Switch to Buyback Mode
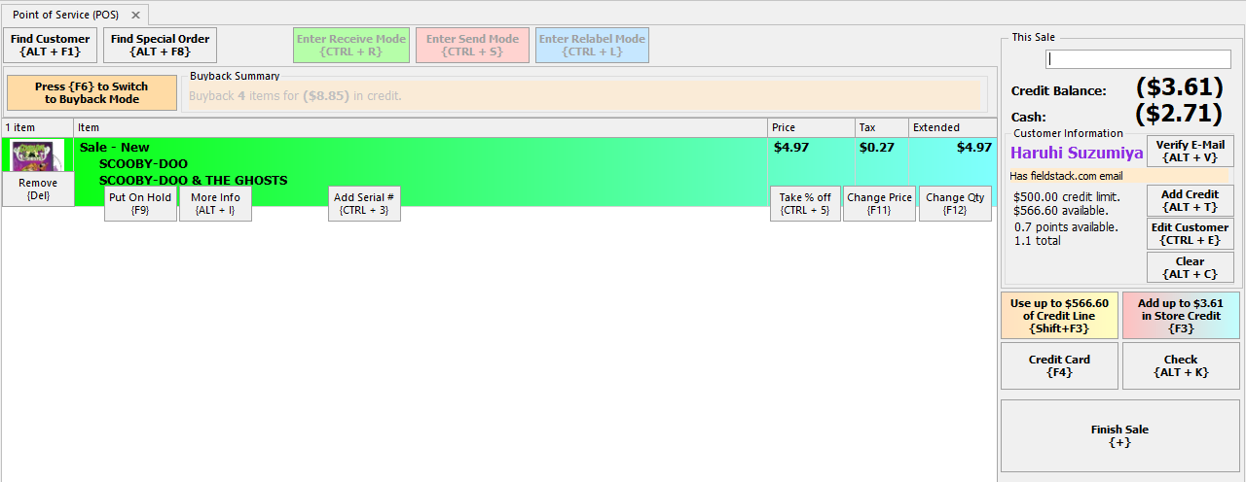Screen dimensions: 1246x482 click(x=92, y=93)
